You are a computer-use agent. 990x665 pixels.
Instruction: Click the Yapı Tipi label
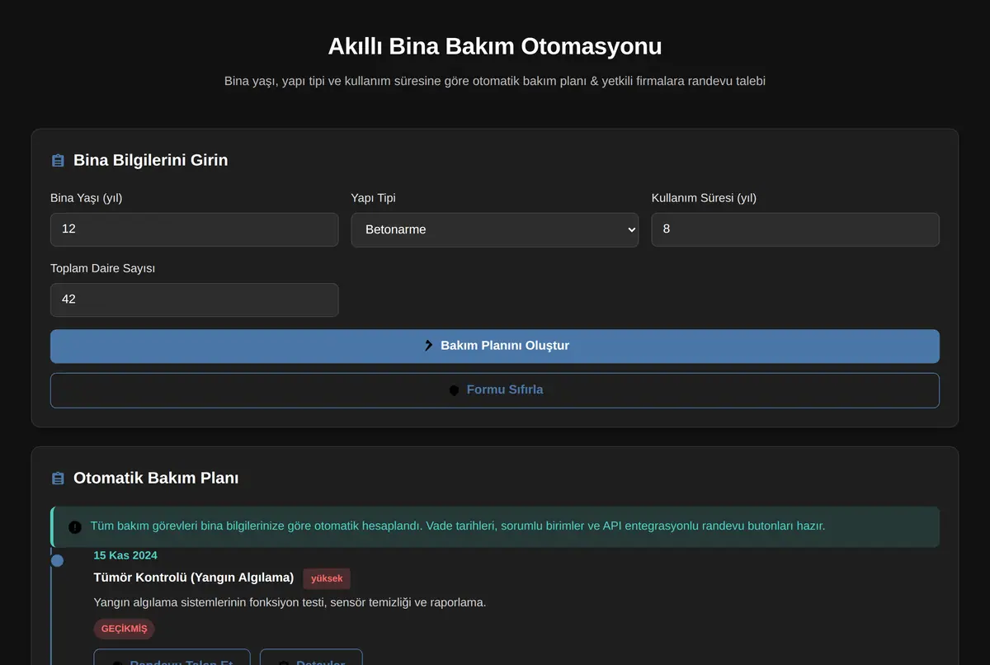[374, 198]
